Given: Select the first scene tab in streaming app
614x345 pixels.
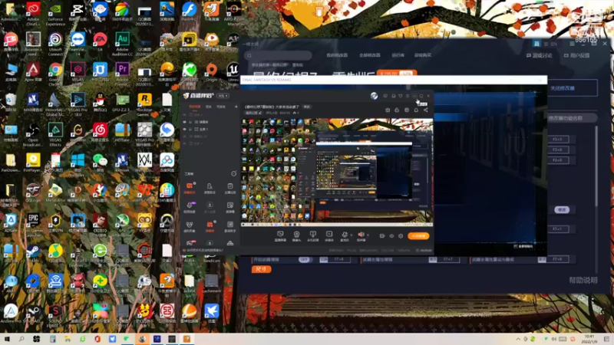Looking at the screenshot, I should (195, 107).
